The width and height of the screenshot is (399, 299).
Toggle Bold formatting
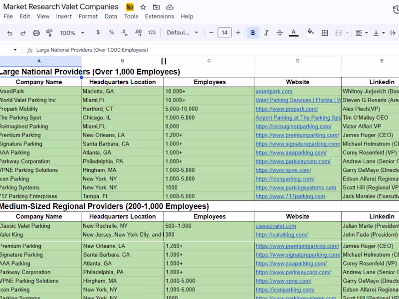pos(253,33)
